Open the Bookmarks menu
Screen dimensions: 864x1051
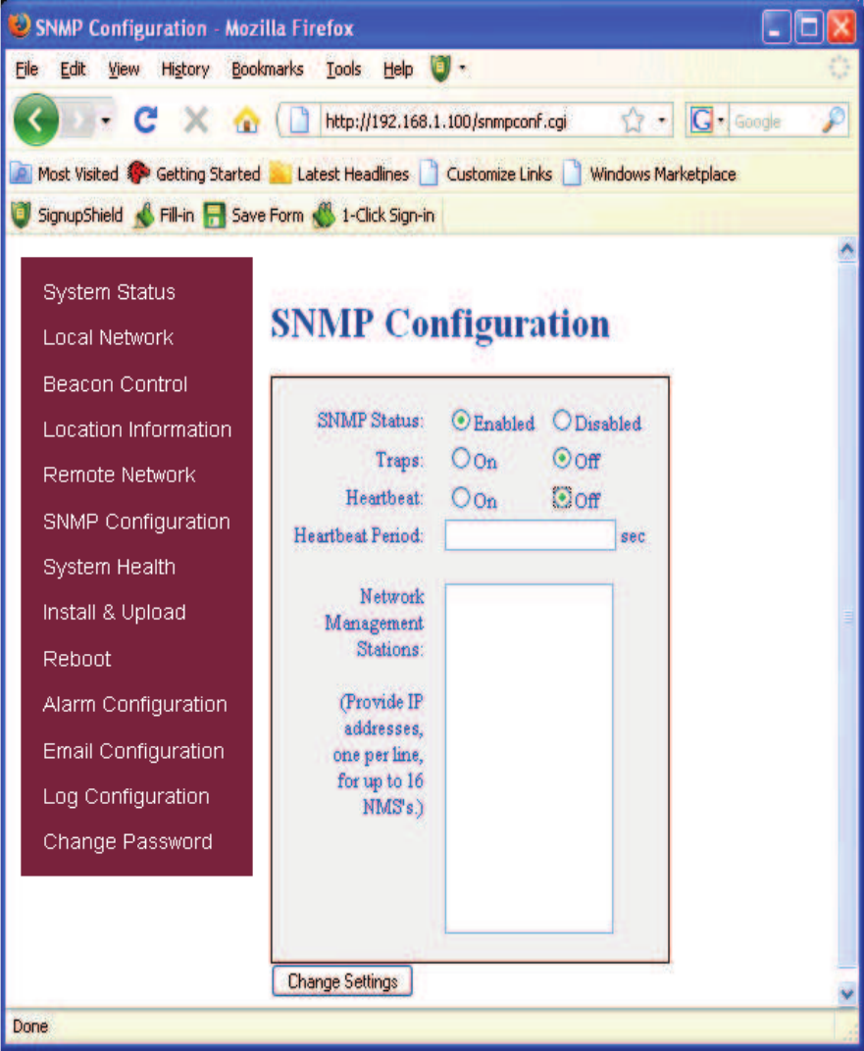tap(268, 69)
